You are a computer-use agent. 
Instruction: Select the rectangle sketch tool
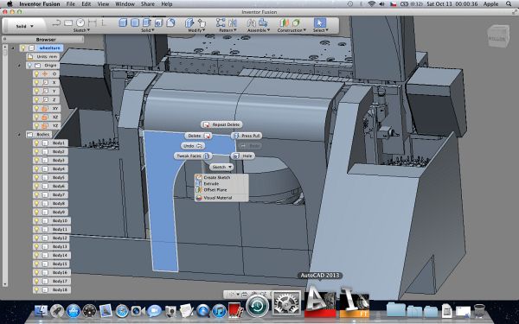(x=68, y=22)
